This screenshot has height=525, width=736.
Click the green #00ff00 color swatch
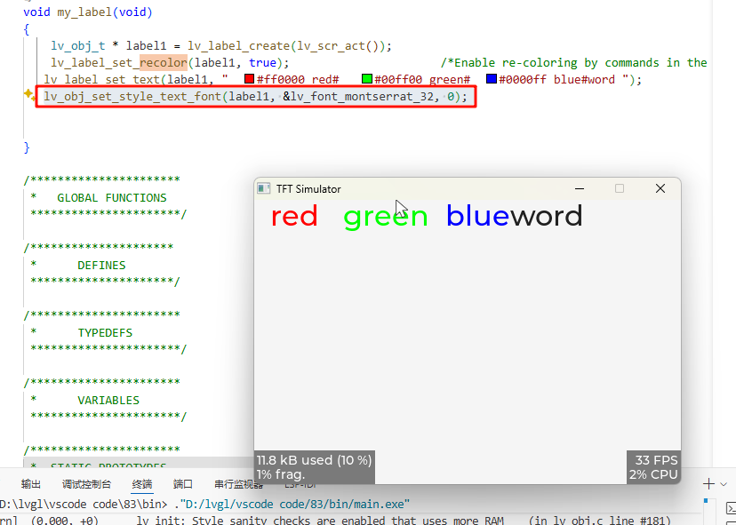(366, 79)
